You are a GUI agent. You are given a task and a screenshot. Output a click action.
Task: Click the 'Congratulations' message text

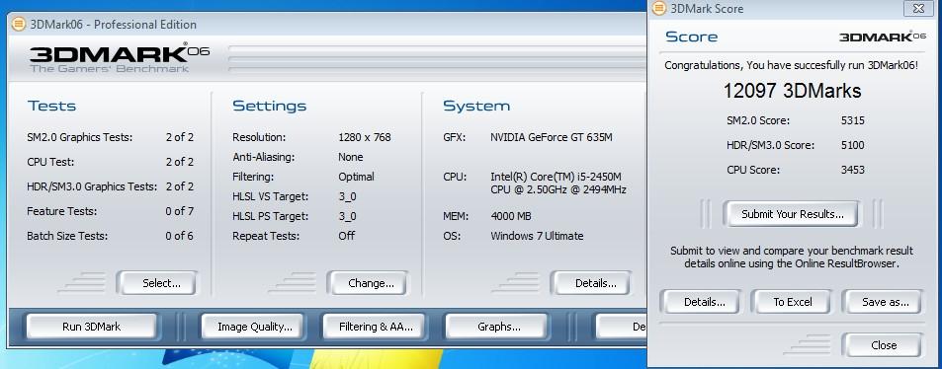coord(791,65)
